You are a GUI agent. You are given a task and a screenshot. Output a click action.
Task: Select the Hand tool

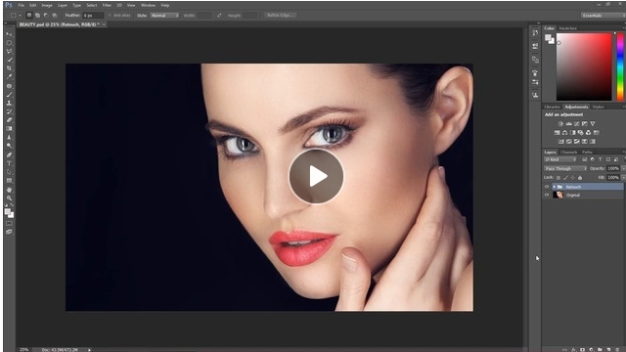click(9, 190)
